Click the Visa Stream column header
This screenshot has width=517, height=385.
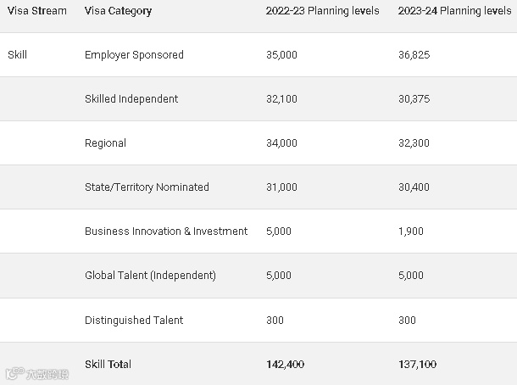(37, 11)
